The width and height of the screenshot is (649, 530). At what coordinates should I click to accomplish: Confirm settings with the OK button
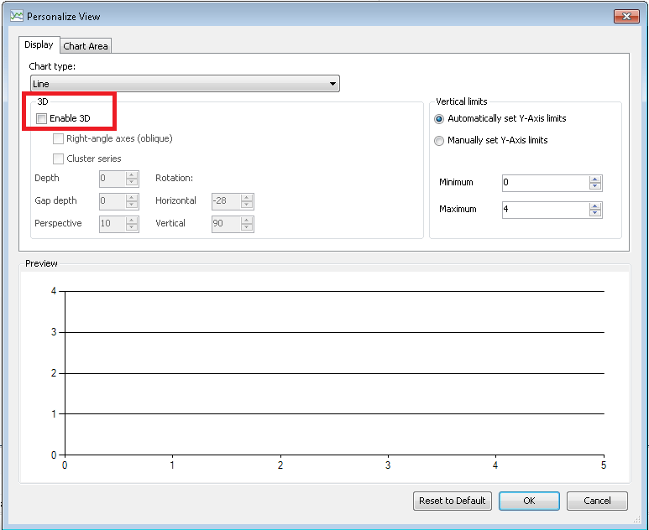point(530,501)
